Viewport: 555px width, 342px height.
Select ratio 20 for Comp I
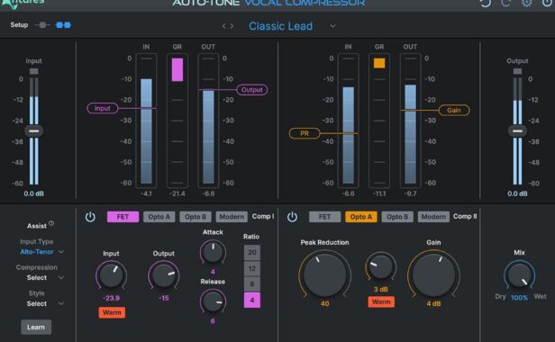click(252, 253)
